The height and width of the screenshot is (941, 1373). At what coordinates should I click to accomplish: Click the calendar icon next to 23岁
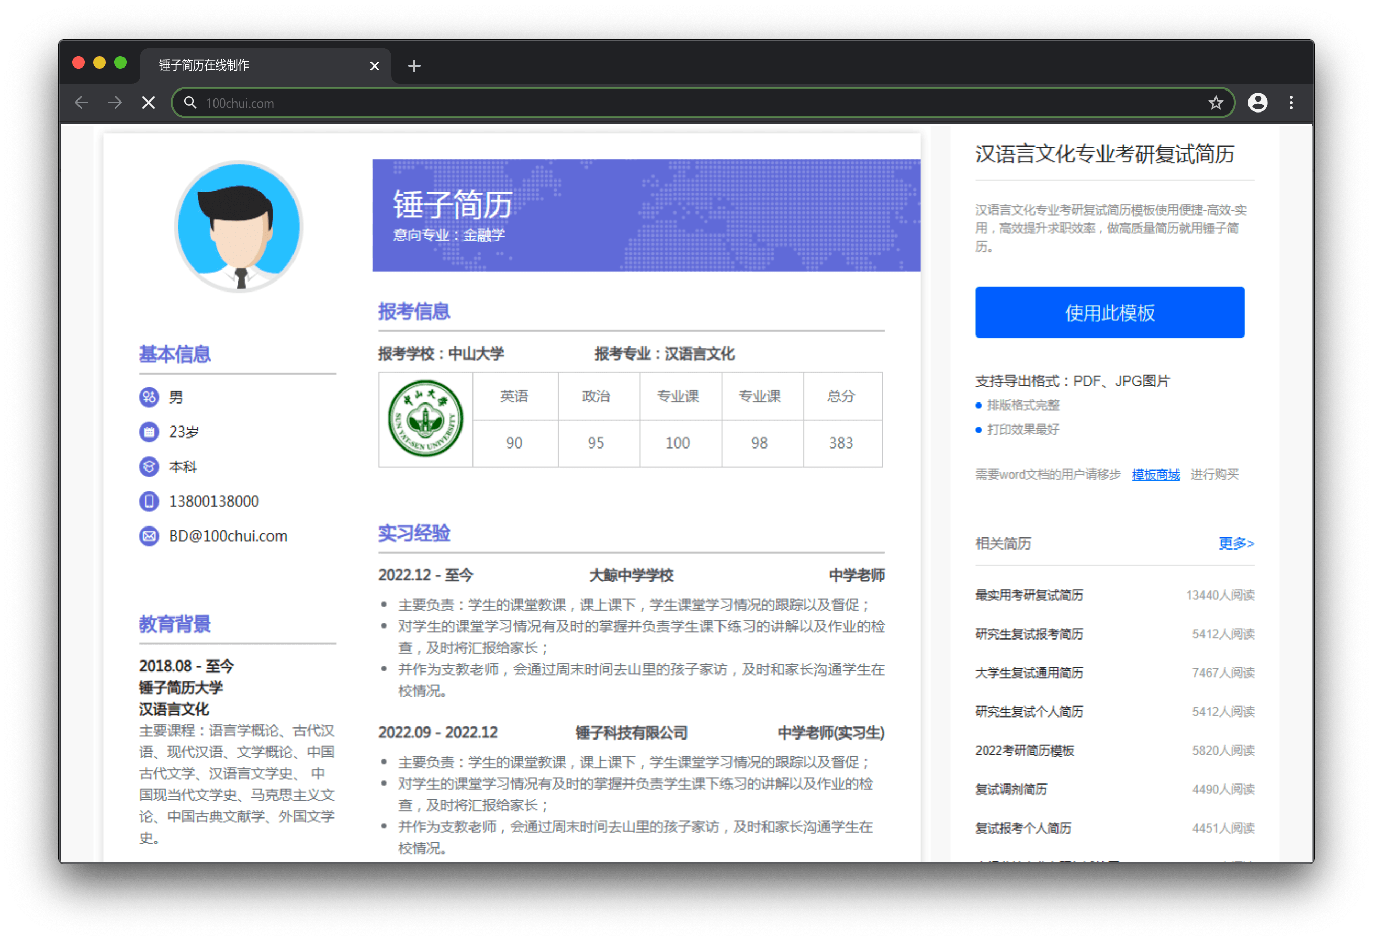click(149, 431)
